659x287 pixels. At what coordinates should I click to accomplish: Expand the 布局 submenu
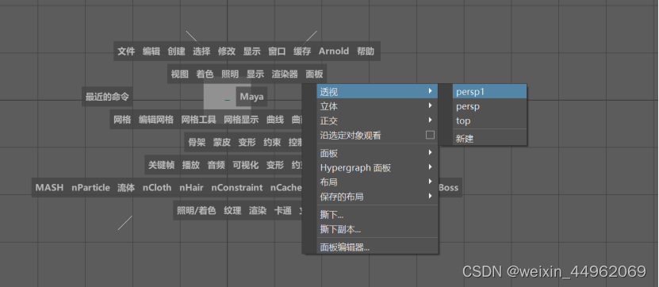point(377,182)
